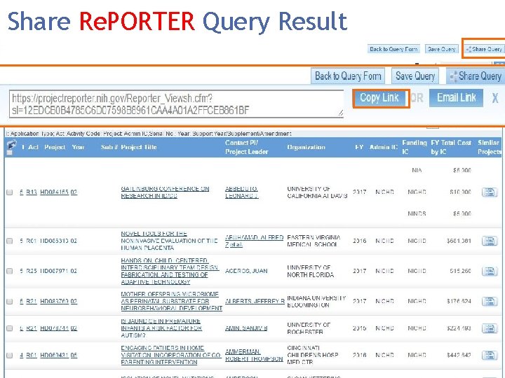Click the NINDS funding IC cell
This screenshot has width=505, height=378.
[x=417, y=213]
